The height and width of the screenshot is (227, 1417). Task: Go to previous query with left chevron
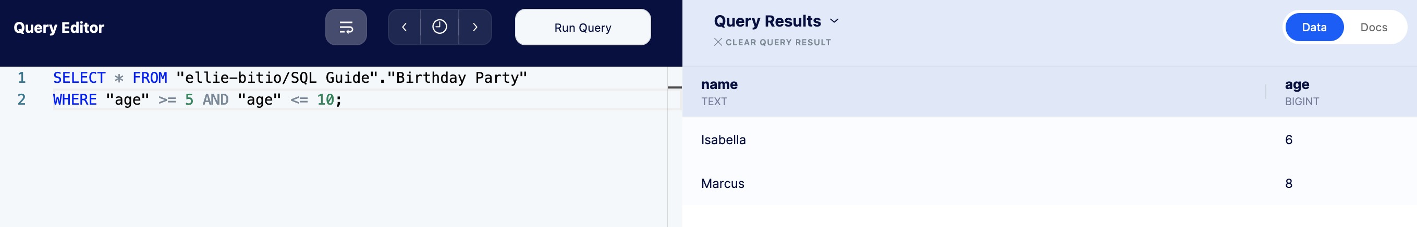click(405, 27)
